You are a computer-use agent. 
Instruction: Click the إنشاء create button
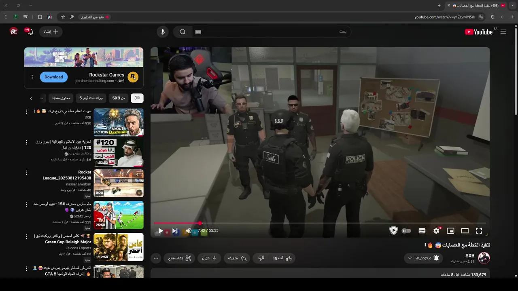pos(51,32)
